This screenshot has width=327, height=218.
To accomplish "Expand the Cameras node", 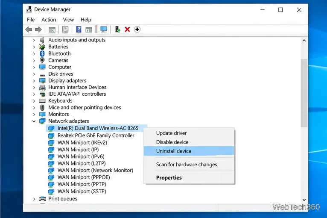I will (x=34, y=61).
